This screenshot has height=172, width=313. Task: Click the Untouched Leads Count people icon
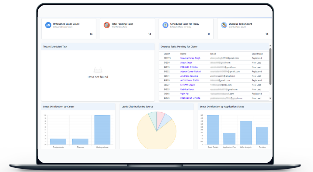pyautogui.click(x=48, y=25)
